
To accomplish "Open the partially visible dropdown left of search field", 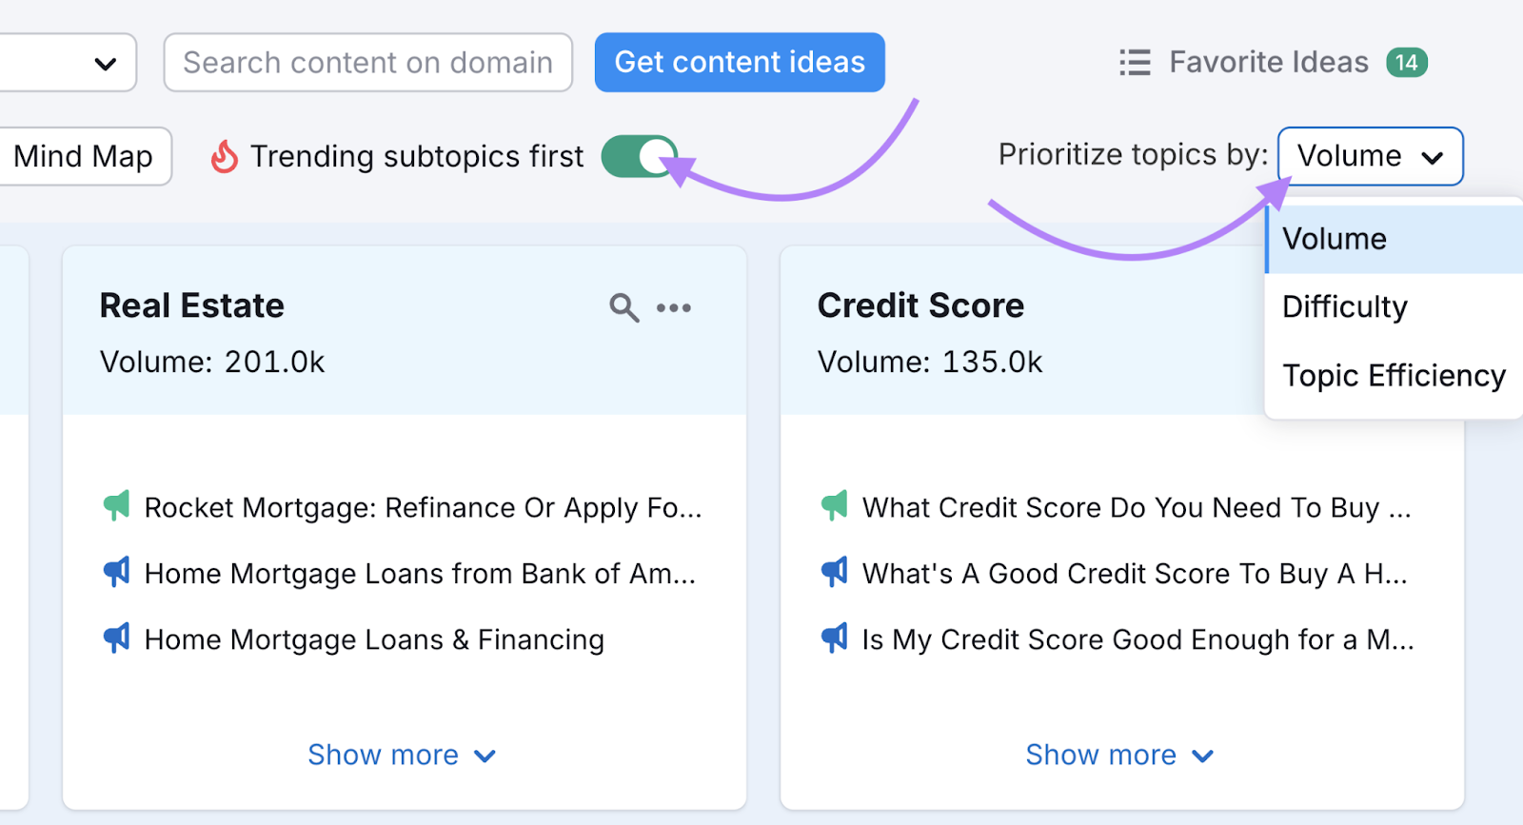I will click(x=69, y=63).
